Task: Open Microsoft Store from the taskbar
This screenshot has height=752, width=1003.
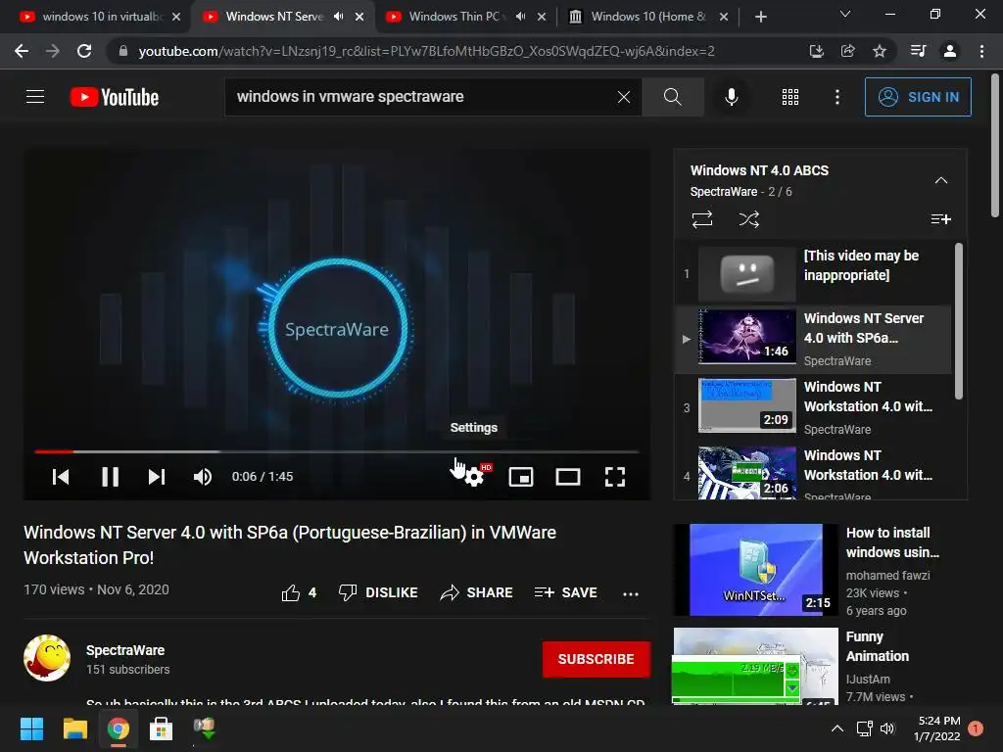Action: click(x=161, y=728)
